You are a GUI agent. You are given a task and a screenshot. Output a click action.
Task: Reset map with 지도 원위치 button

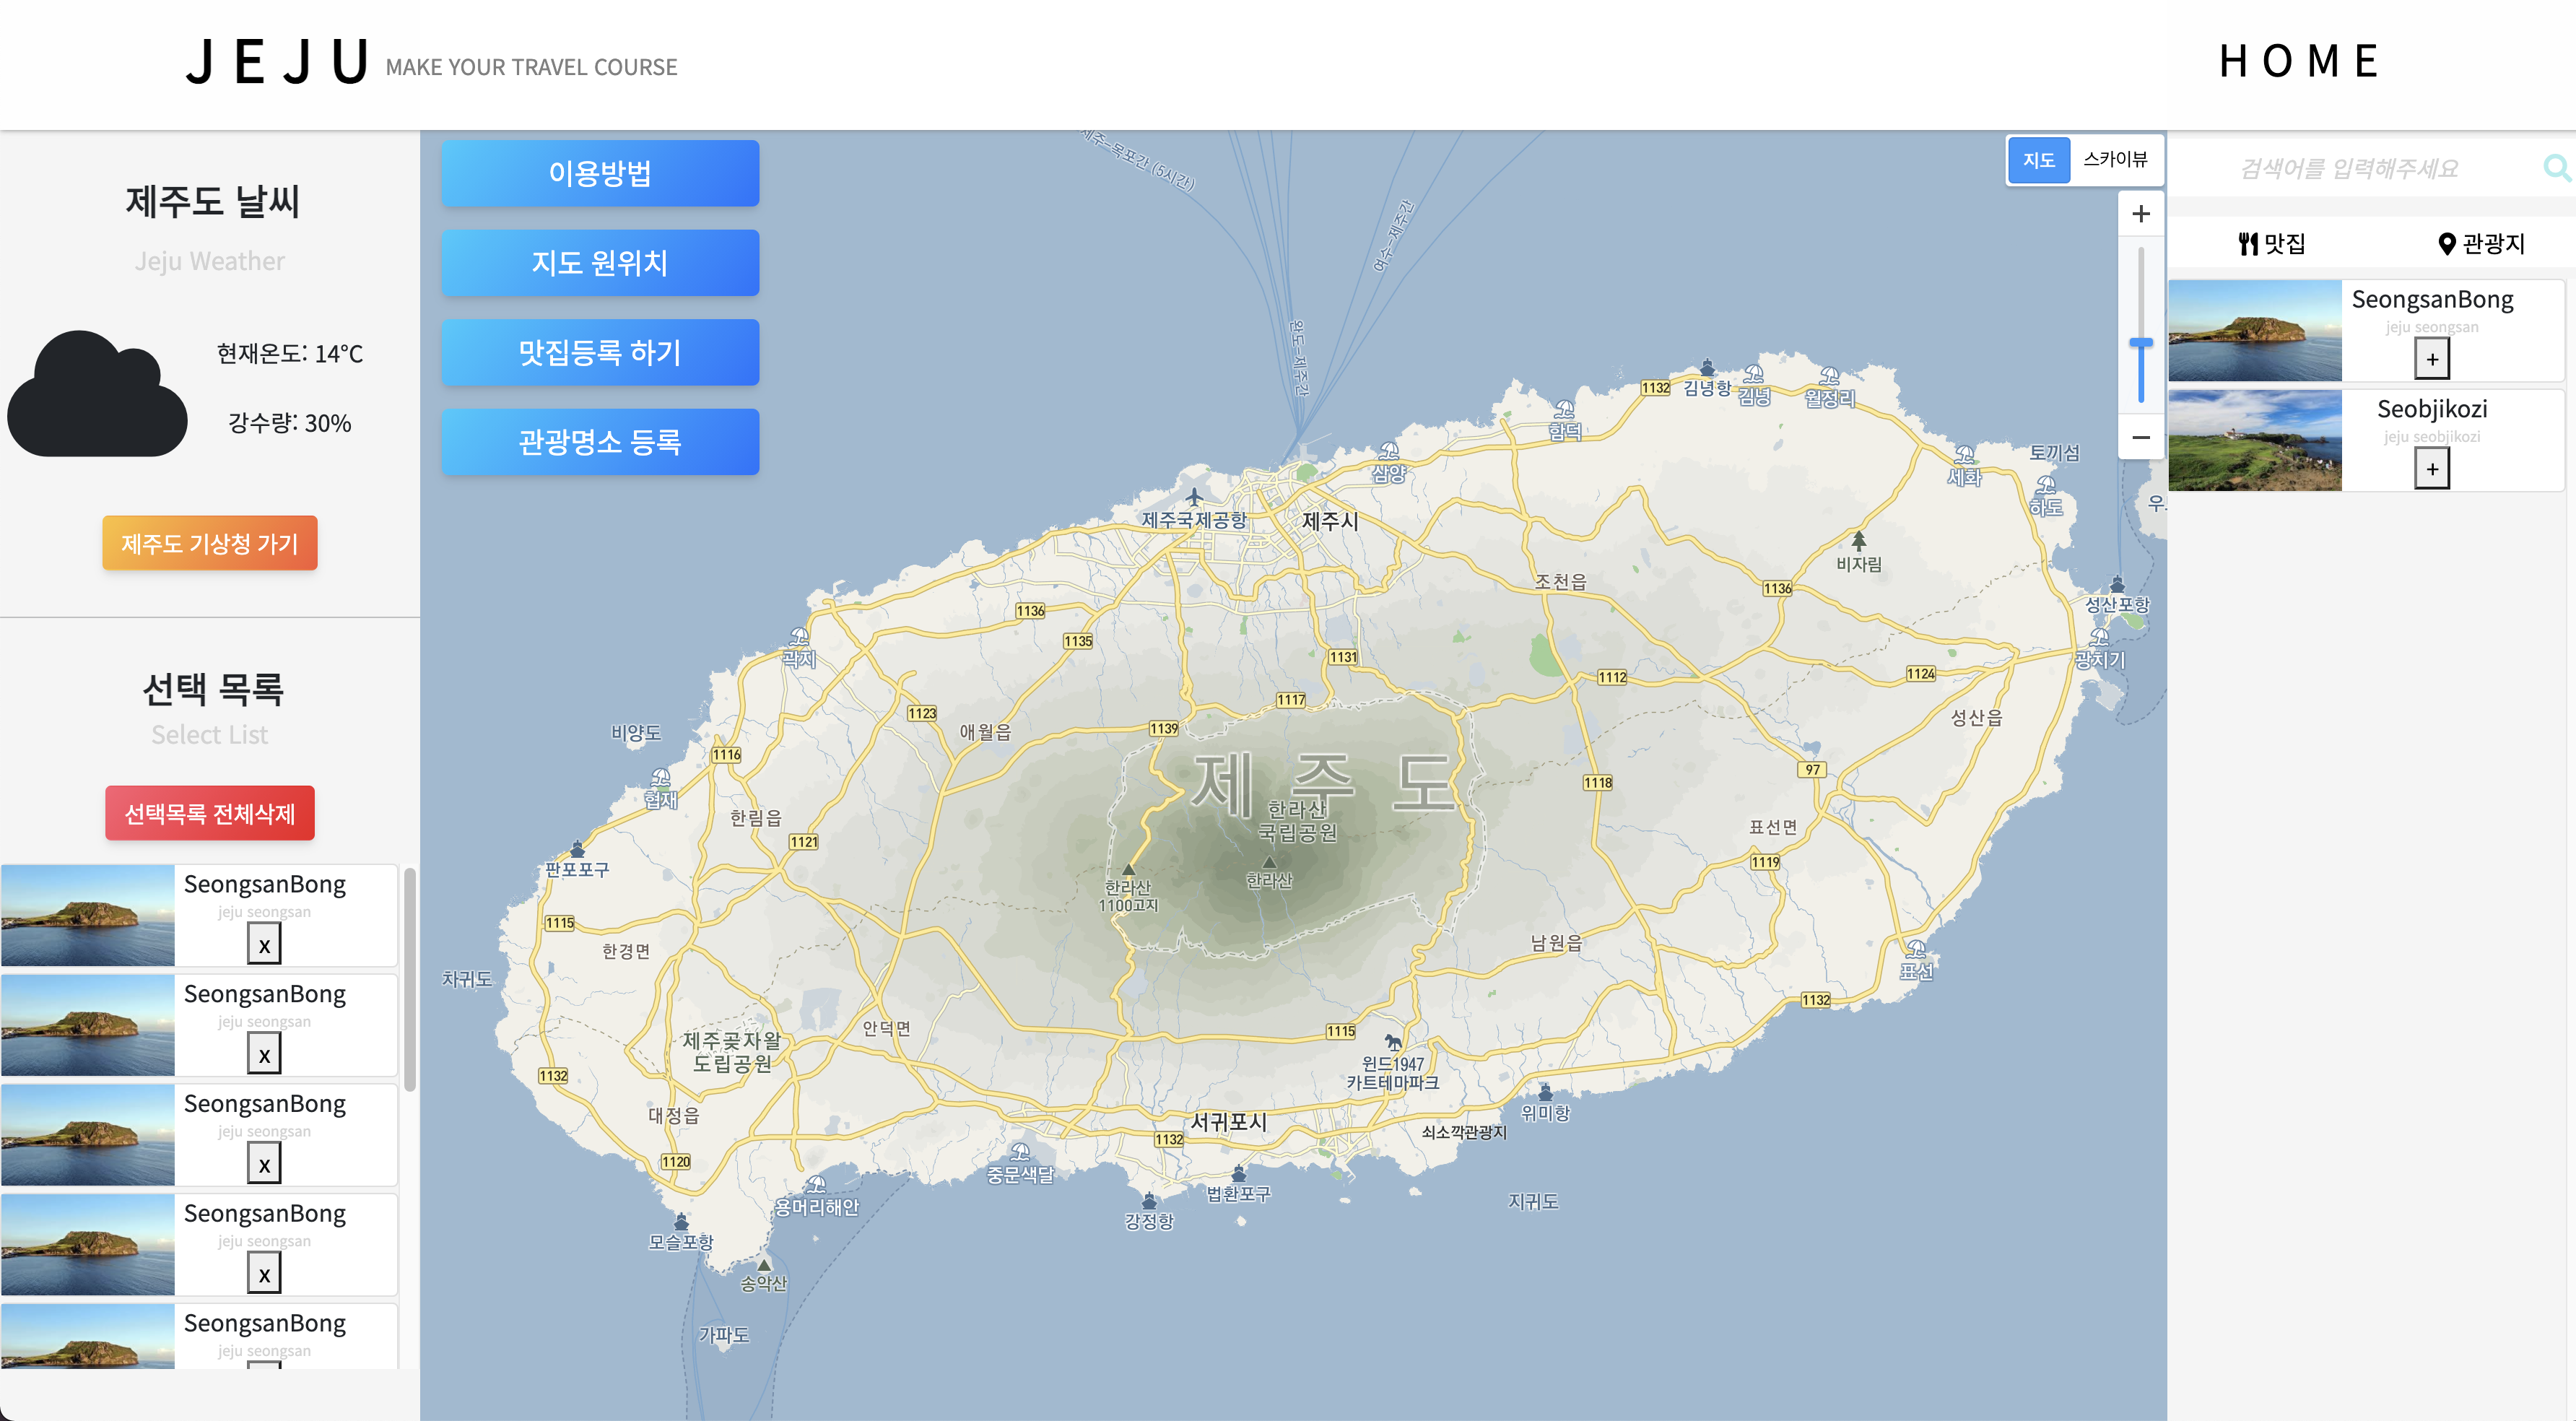pos(600,263)
